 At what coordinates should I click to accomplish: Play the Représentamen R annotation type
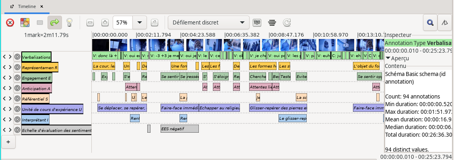[x=17, y=67]
